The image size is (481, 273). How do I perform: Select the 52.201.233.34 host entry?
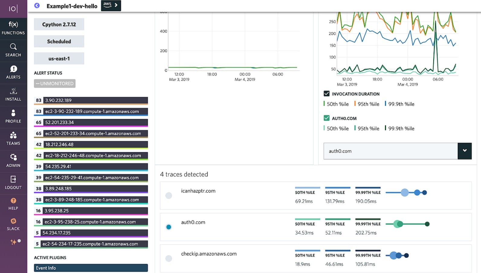(91, 122)
